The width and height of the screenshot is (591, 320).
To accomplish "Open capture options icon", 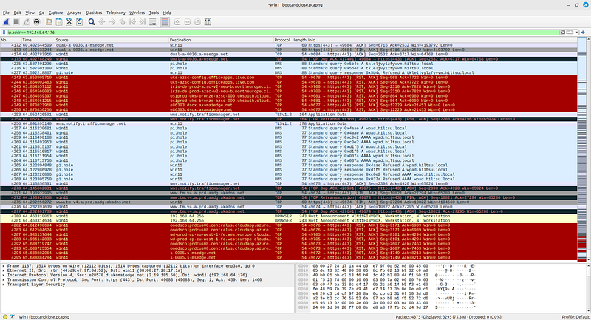I will tap(36, 22).
